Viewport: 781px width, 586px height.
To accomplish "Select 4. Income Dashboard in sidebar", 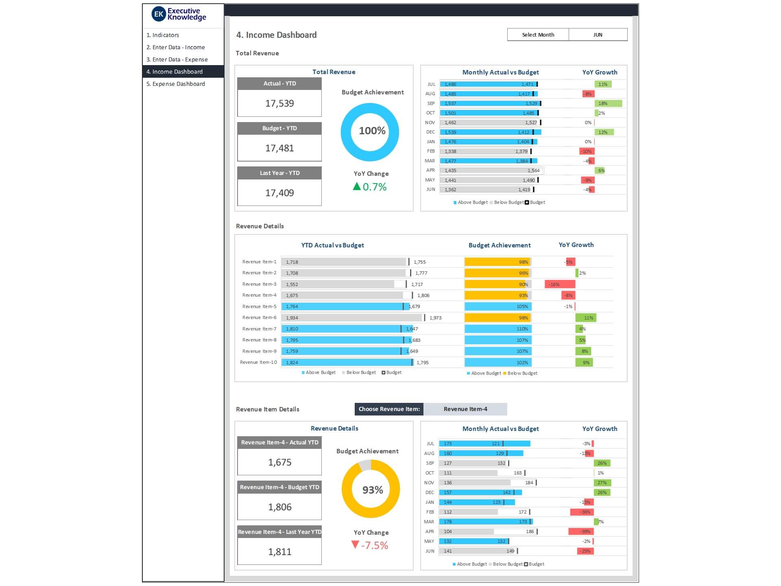I will pyautogui.click(x=175, y=72).
